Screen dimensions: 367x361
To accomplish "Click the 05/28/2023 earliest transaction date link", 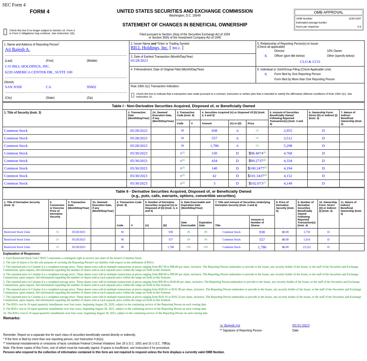I will (139, 60).
